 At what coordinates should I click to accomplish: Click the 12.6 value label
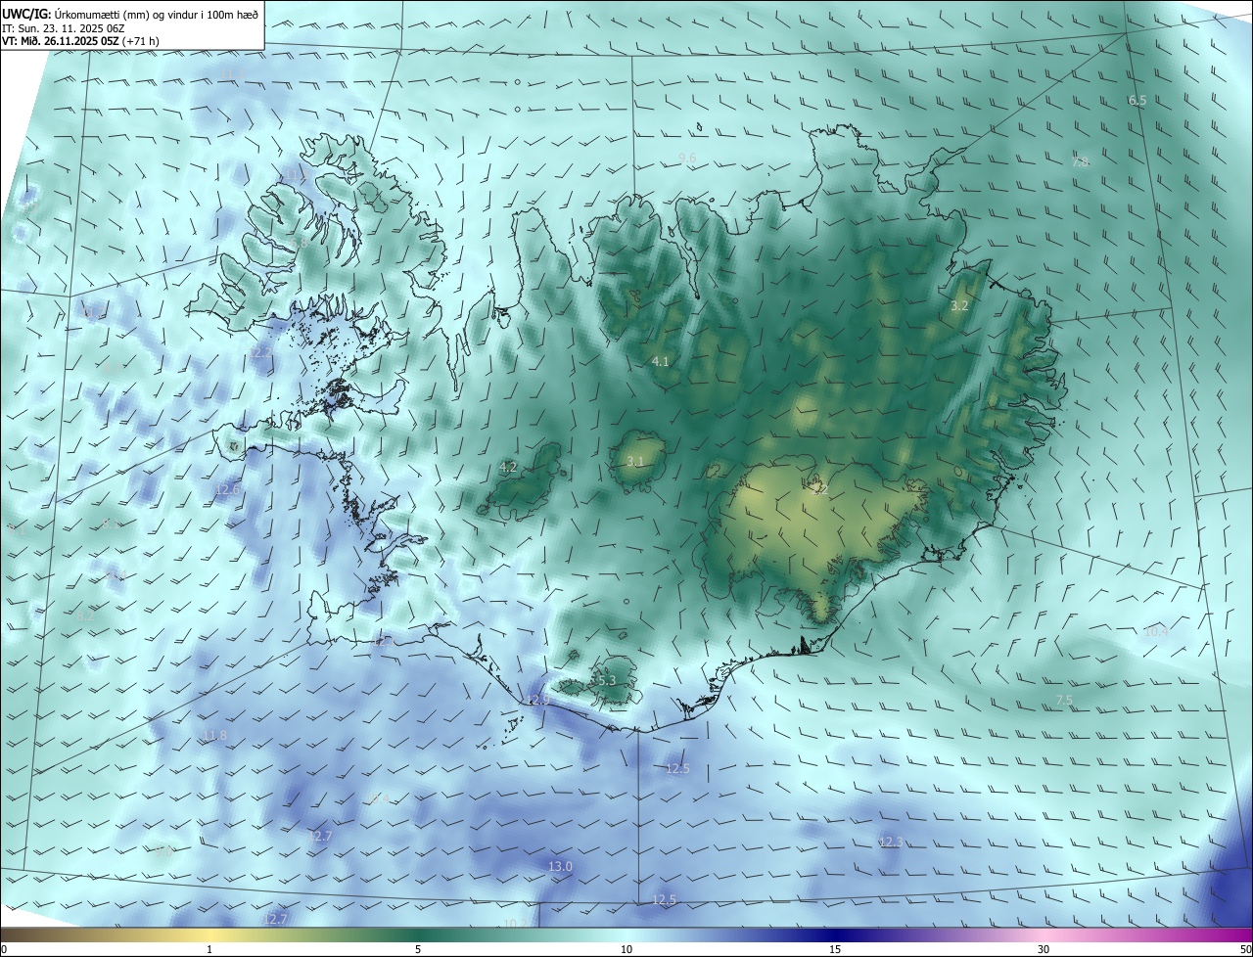227,489
